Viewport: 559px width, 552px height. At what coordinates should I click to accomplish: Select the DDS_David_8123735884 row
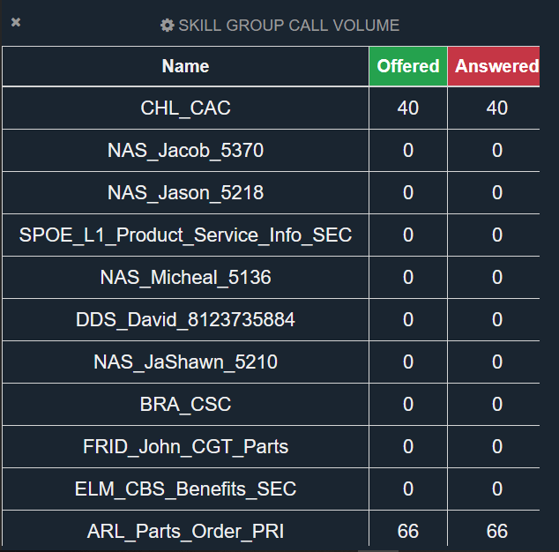185,320
